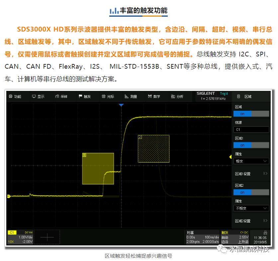278x261 pixels.
Task: Open the 功能 menu with gear icon
Action: [x=15, y=97]
